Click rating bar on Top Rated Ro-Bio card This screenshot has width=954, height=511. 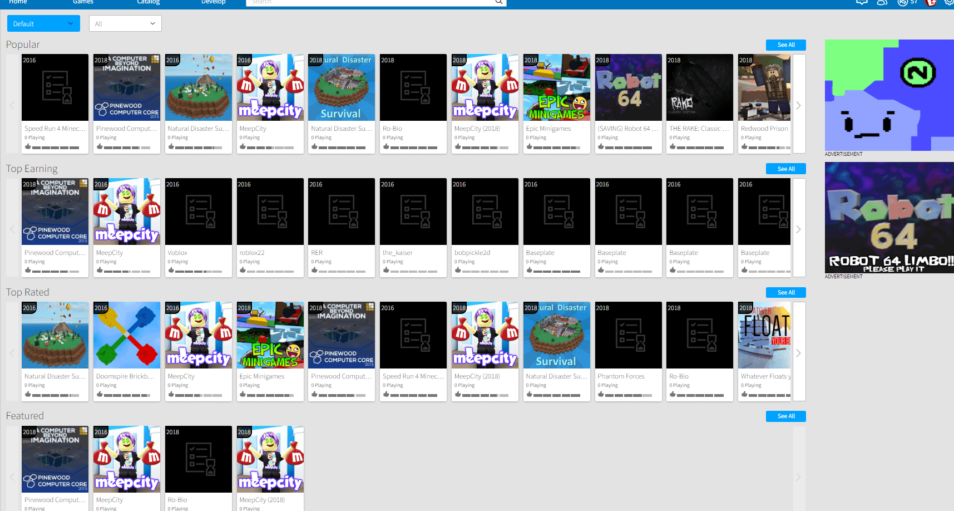[x=700, y=395]
